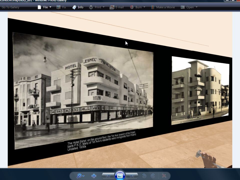
Task: Go to the previous photo
Action: pos(108,176)
